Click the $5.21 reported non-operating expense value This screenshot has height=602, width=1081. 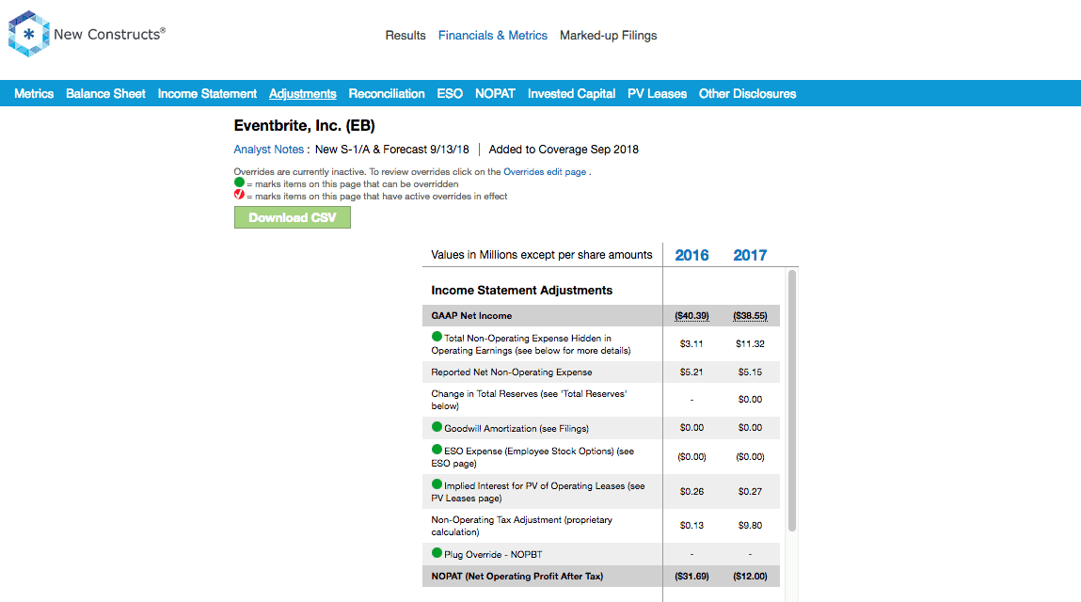click(692, 372)
